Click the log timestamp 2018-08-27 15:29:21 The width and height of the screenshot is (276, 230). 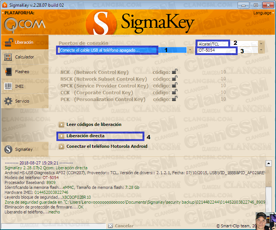(x=39, y=163)
